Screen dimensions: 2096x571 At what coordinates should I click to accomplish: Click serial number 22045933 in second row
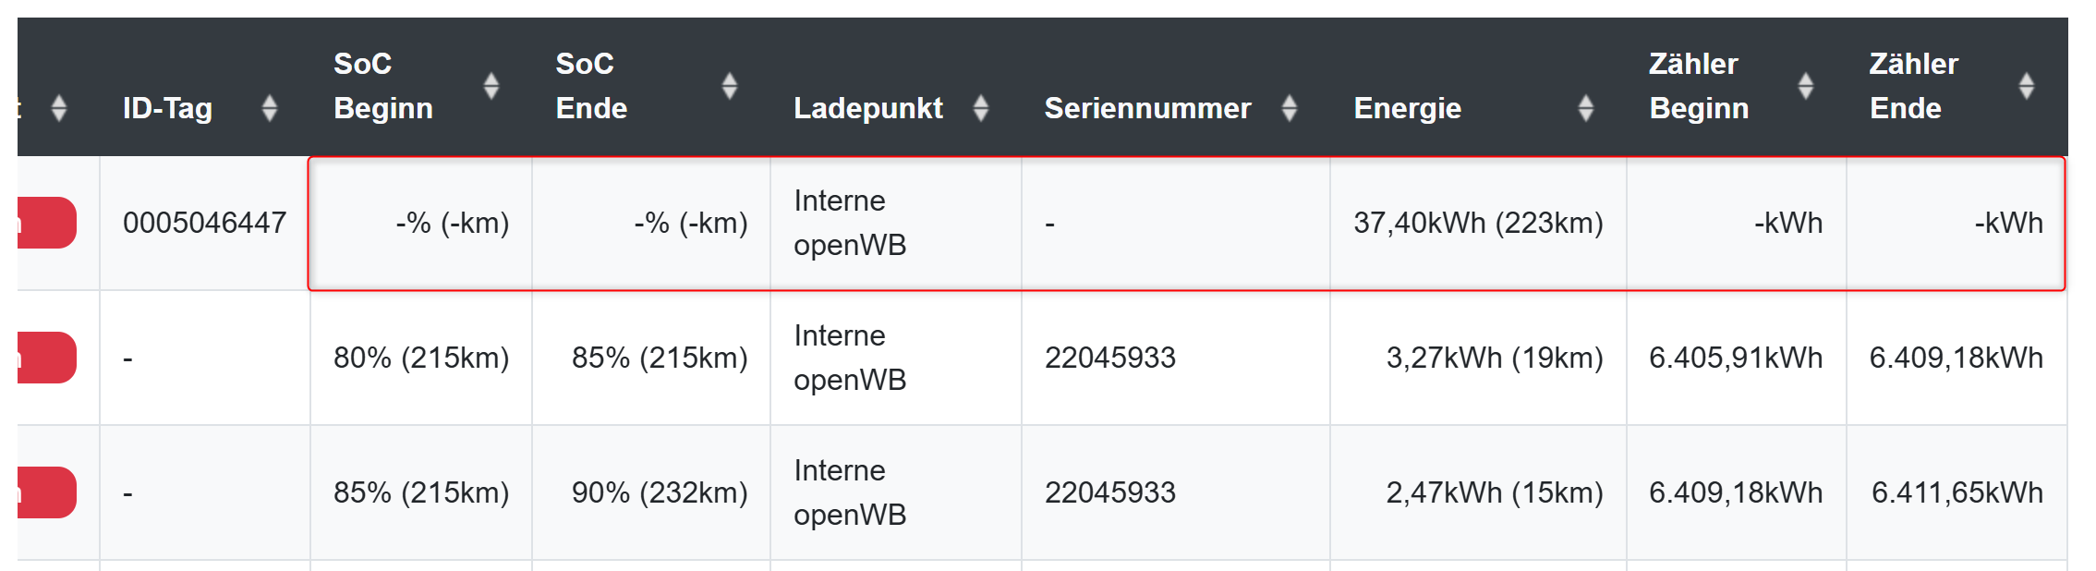1109,358
